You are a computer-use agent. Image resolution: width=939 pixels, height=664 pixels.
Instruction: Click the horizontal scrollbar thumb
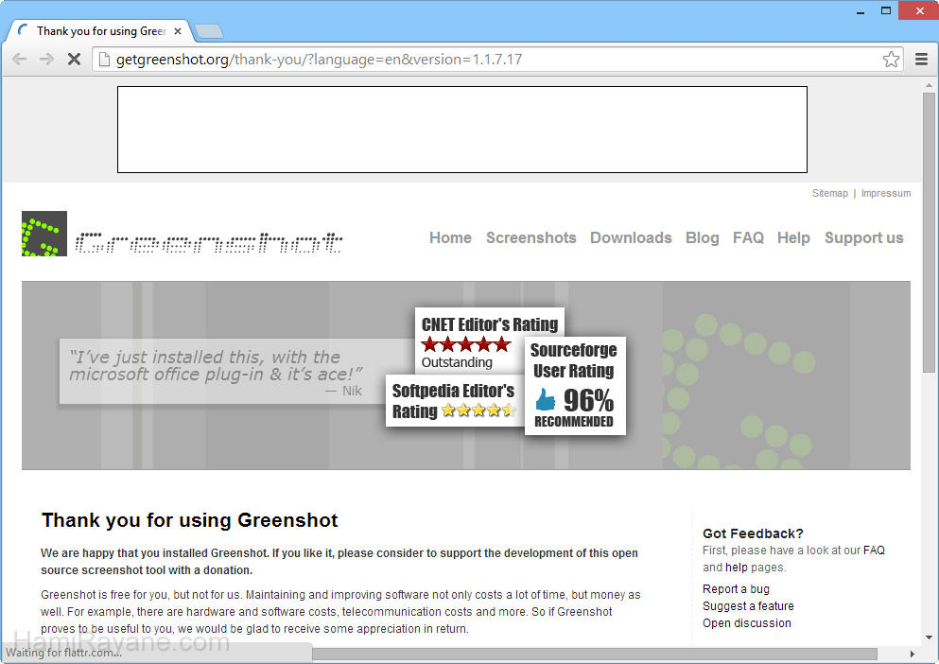tap(595, 654)
